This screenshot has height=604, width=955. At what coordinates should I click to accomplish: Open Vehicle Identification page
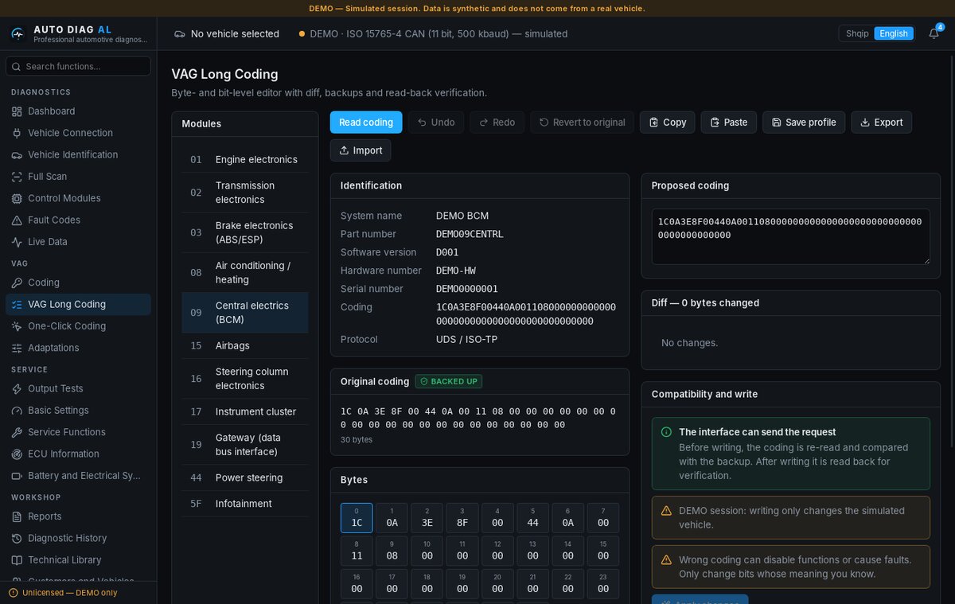point(78,154)
